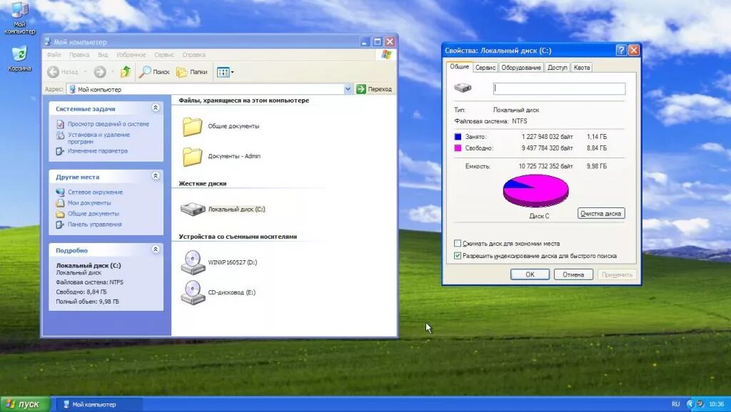Click the Очистка диска button
This screenshot has height=412, width=731.
[600, 213]
